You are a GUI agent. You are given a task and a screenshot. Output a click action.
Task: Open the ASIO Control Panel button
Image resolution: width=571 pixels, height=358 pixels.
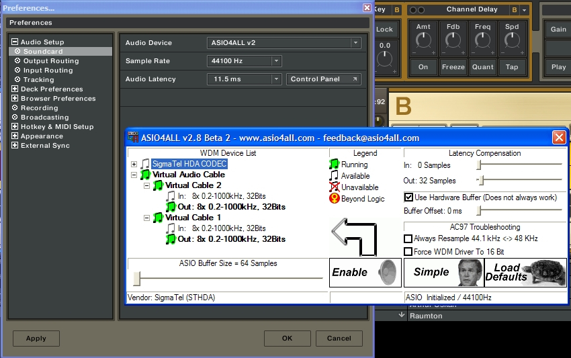(x=323, y=79)
